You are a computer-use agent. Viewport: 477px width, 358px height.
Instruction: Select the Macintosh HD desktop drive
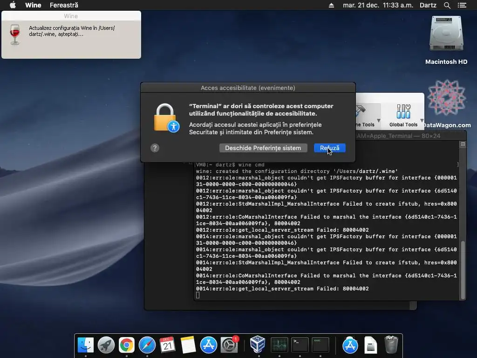(446, 40)
